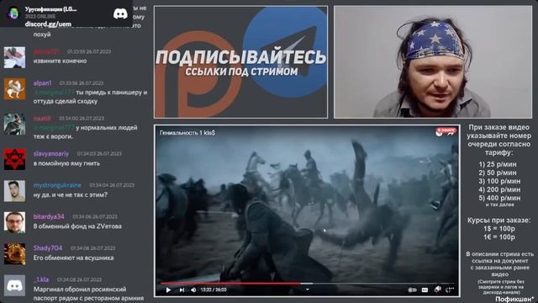538x303 pixels.
Task: Click the ПОДПИСЫВАЙТЕСЬ banner headline
Action: (x=240, y=57)
